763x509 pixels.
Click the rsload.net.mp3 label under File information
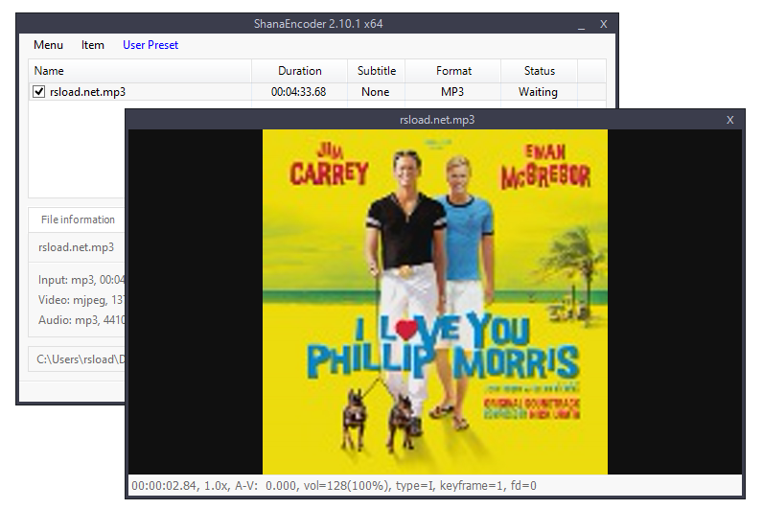pos(76,247)
